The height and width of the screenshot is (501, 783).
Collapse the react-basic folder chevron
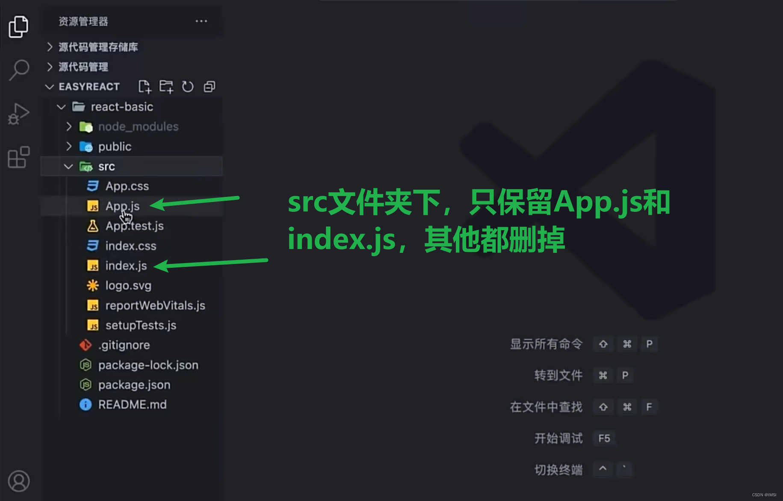click(x=61, y=107)
